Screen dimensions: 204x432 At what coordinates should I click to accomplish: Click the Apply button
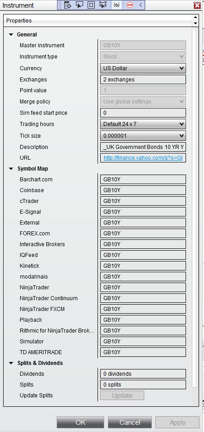(177, 423)
